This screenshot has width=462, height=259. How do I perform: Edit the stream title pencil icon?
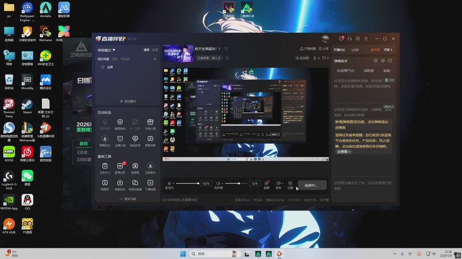(226, 49)
